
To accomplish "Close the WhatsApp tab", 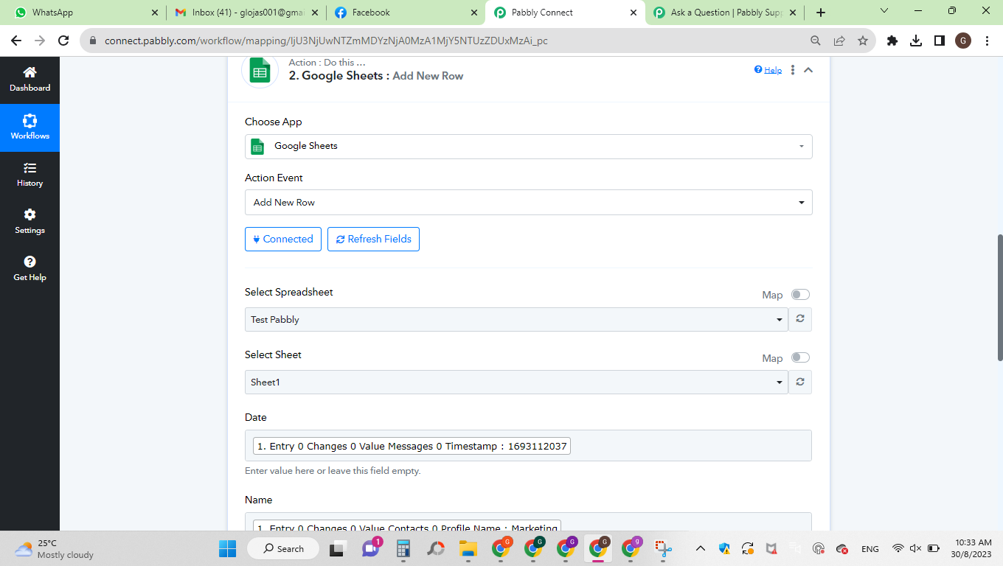I will [154, 13].
